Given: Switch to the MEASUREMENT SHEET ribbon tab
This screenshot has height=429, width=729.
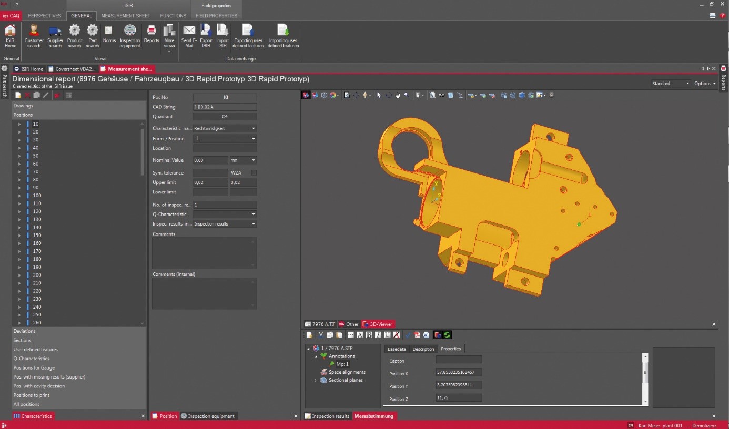Looking at the screenshot, I should click(125, 16).
